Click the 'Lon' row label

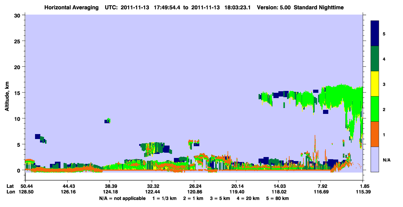click(x=10, y=192)
